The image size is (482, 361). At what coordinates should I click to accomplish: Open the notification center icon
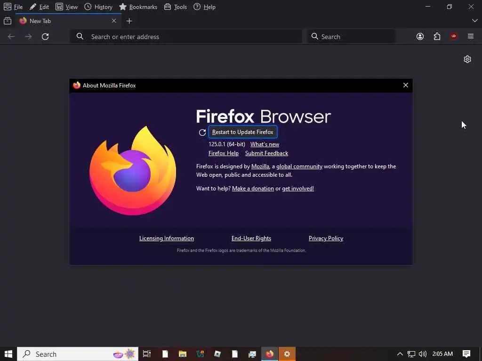click(466, 354)
